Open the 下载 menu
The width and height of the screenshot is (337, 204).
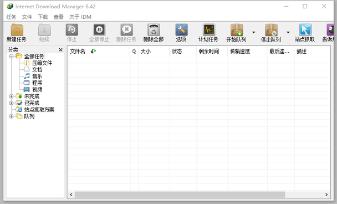pyautogui.click(x=43, y=17)
